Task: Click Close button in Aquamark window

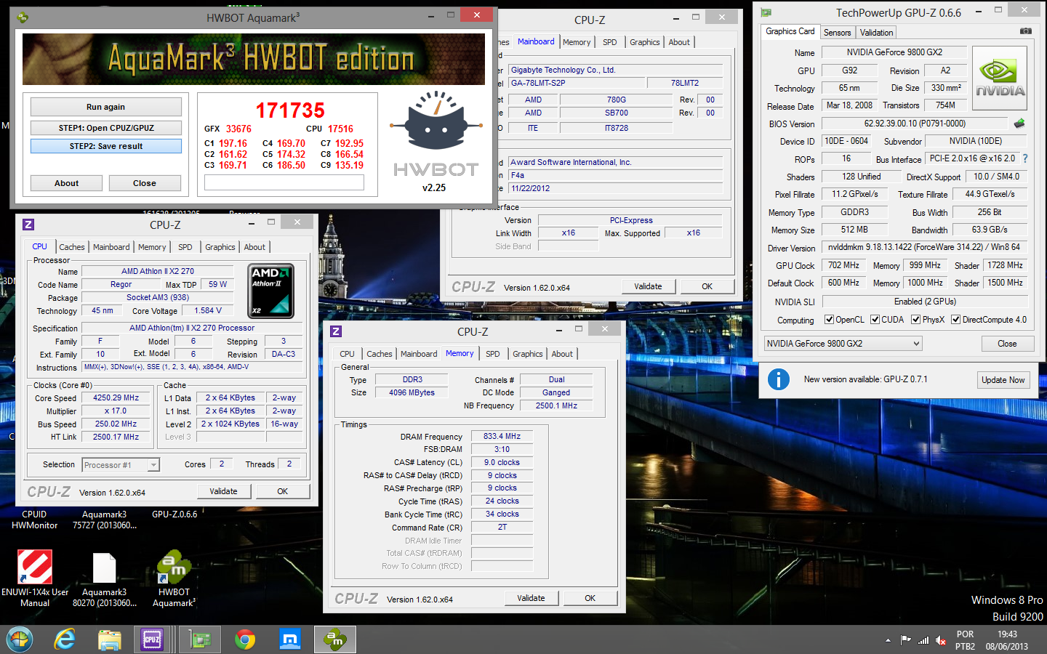Action: [x=144, y=183]
